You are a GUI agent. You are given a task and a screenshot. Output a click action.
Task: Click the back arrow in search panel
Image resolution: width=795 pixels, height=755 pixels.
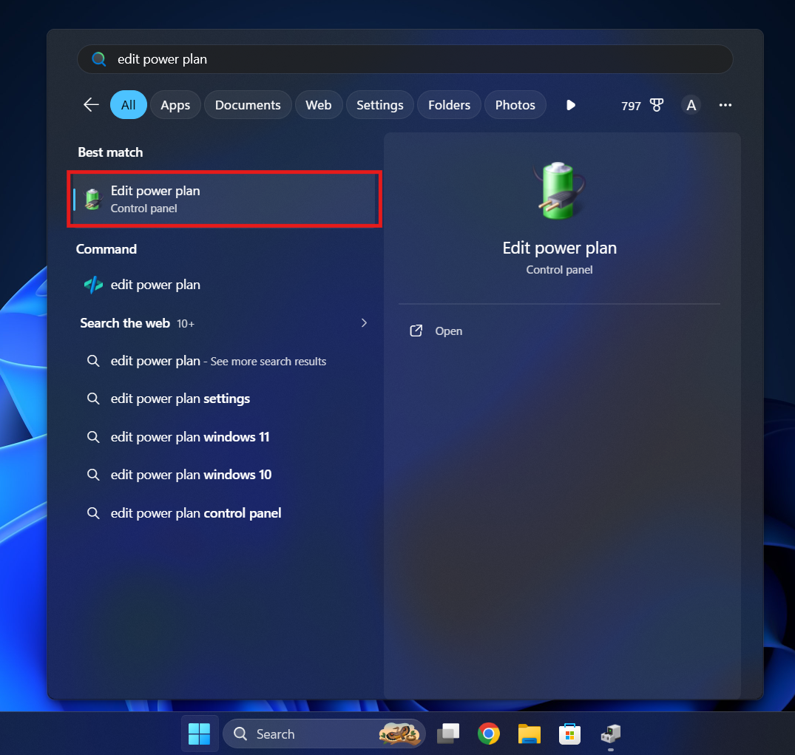pos(91,105)
